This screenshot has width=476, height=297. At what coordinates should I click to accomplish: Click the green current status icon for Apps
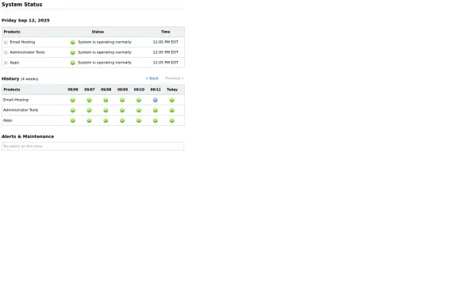point(72,63)
